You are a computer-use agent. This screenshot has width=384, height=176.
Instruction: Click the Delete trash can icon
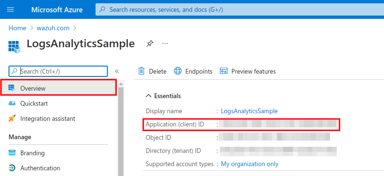141,71
